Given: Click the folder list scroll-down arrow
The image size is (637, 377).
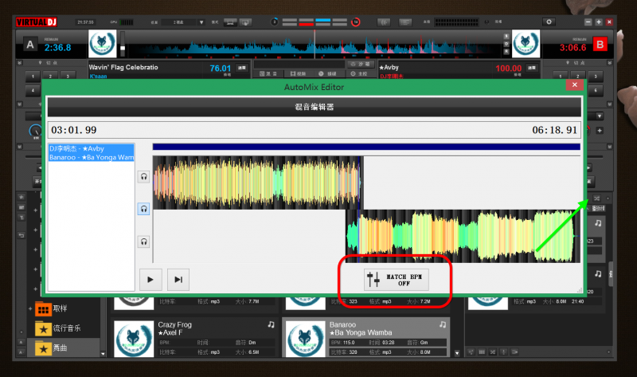Looking at the screenshot, I should coord(103,354).
